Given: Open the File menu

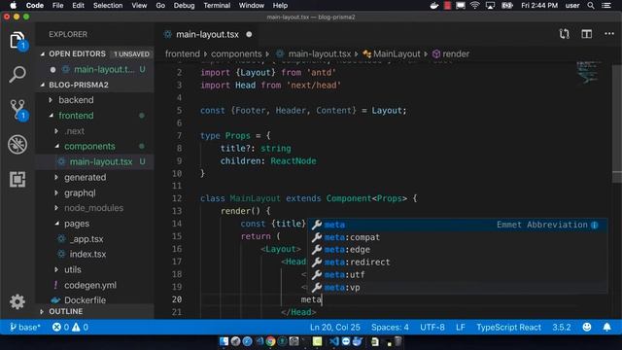Looking at the screenshot, I should pos(58,6).
